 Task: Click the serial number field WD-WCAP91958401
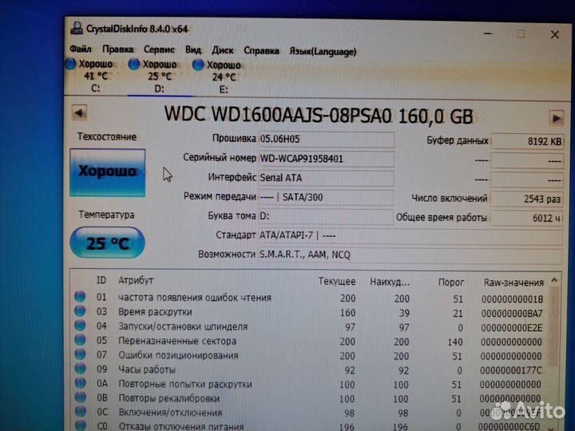[x=327, y=159]
